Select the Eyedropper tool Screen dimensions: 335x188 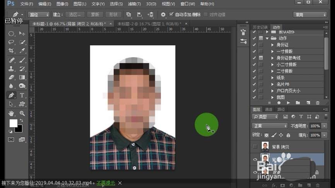[22, 51]
